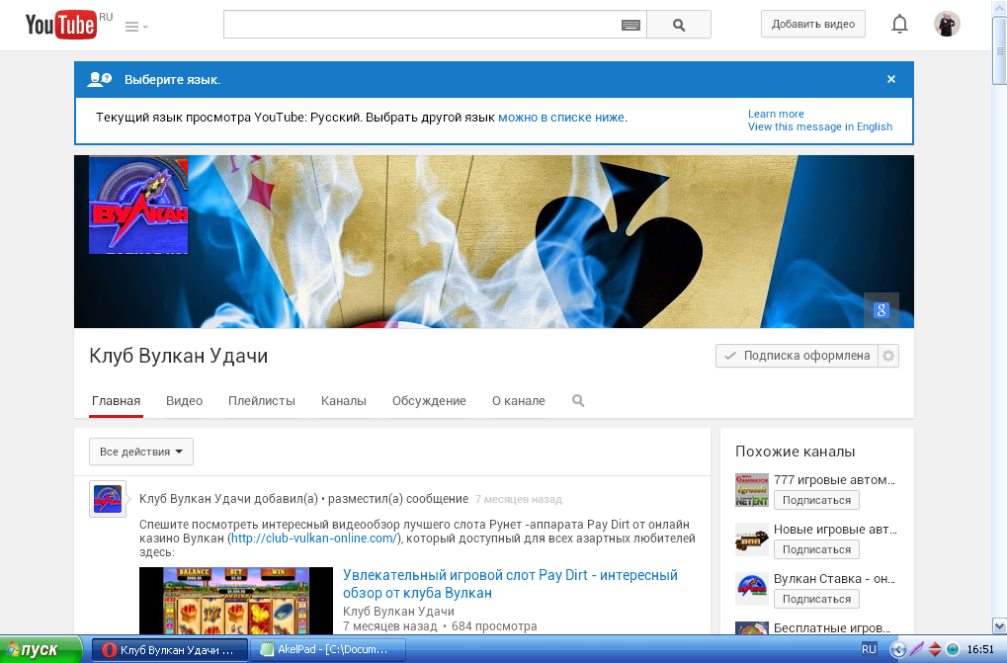The width and height of the screenshot is (1007, 663).
Task: Click the channel search magnifier icon
Action: pos(578,400)
